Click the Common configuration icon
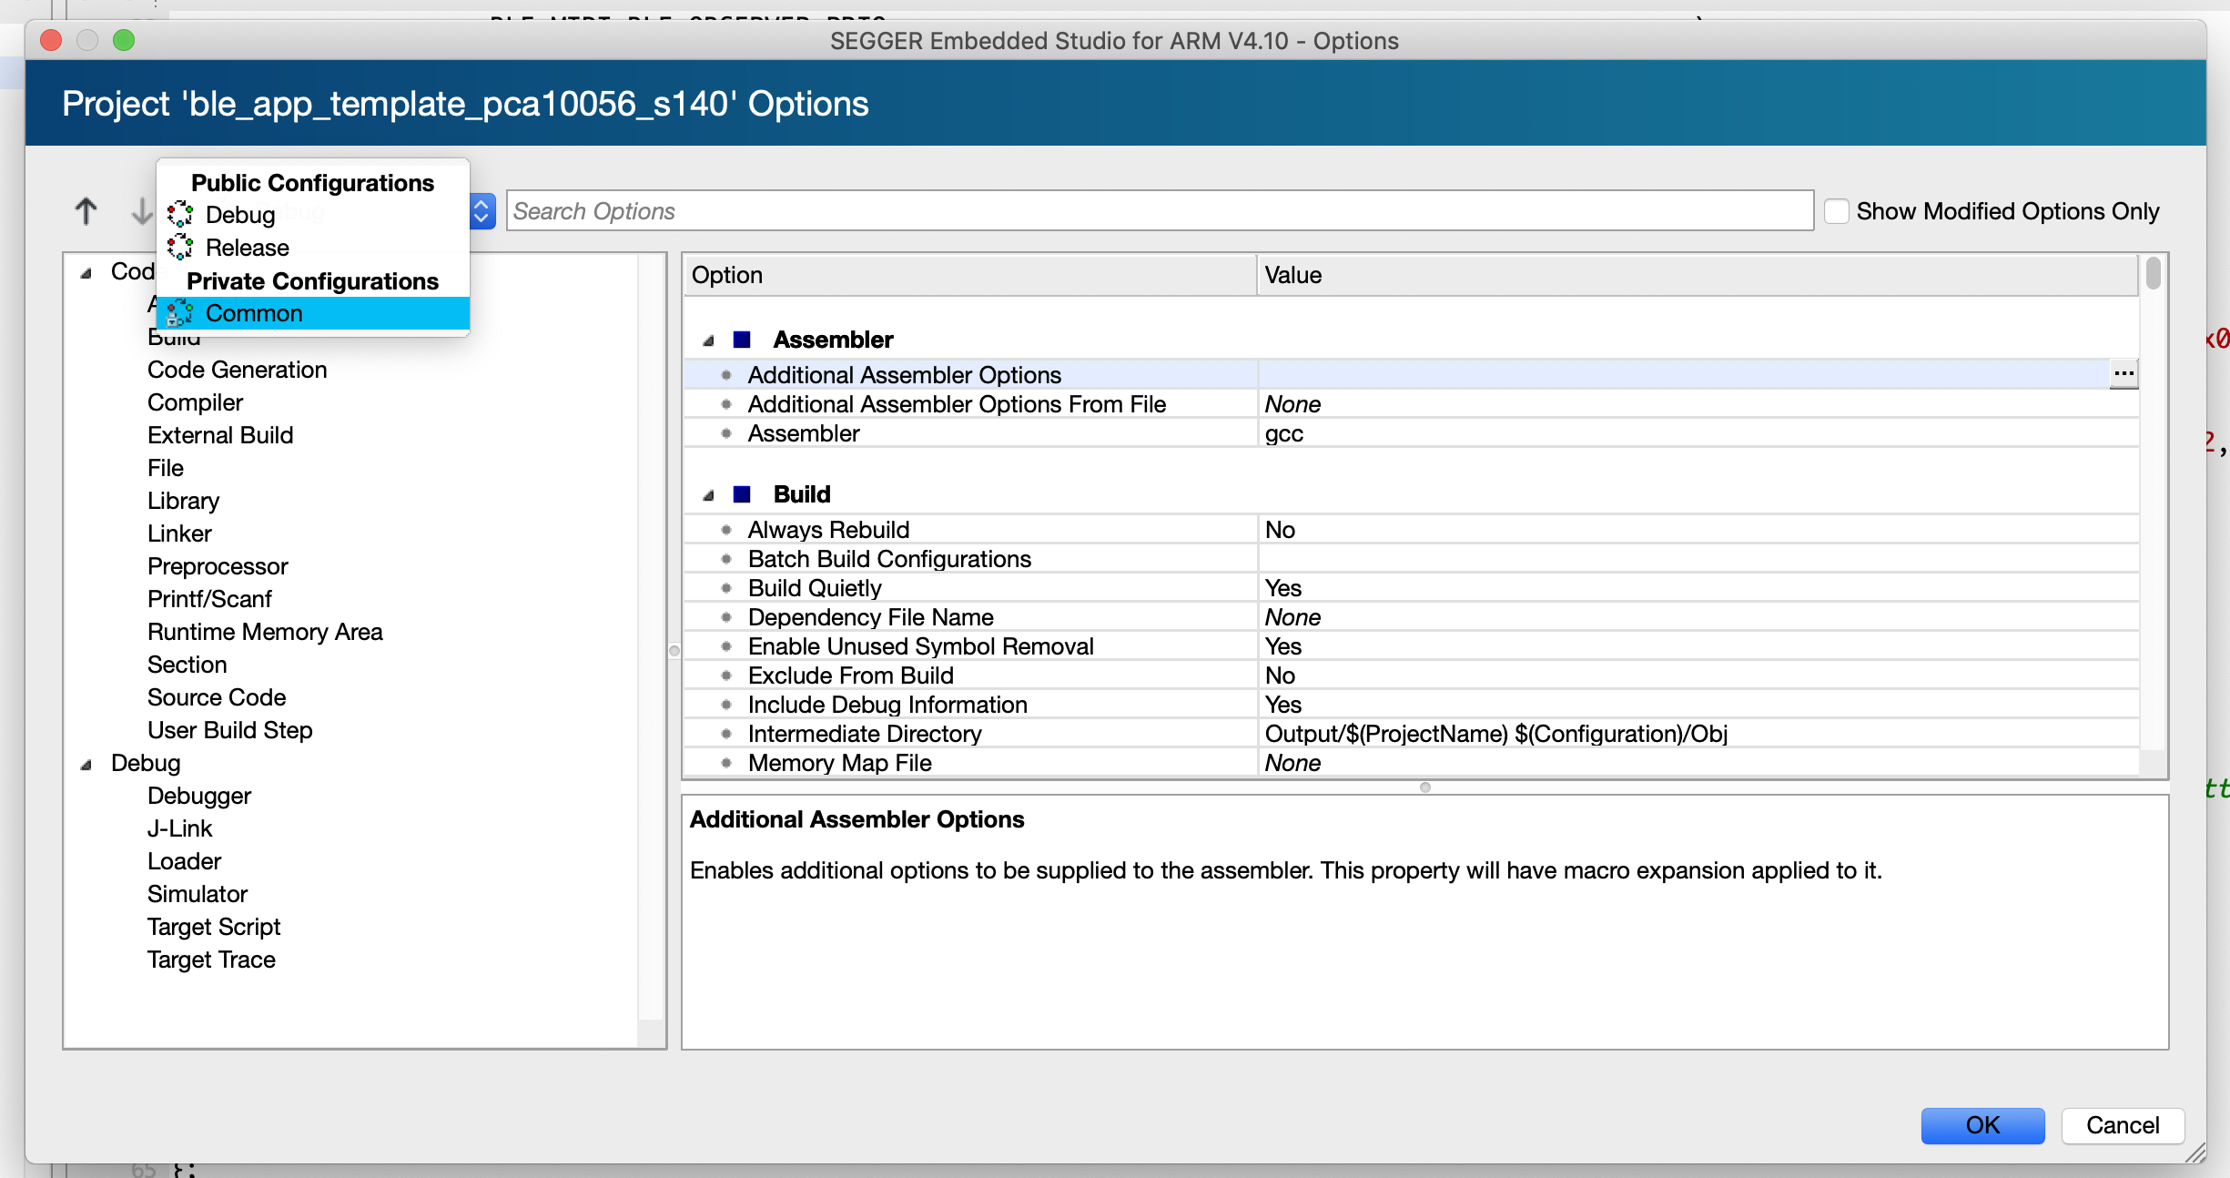The image size is (2230, 1178). [180, 313]
